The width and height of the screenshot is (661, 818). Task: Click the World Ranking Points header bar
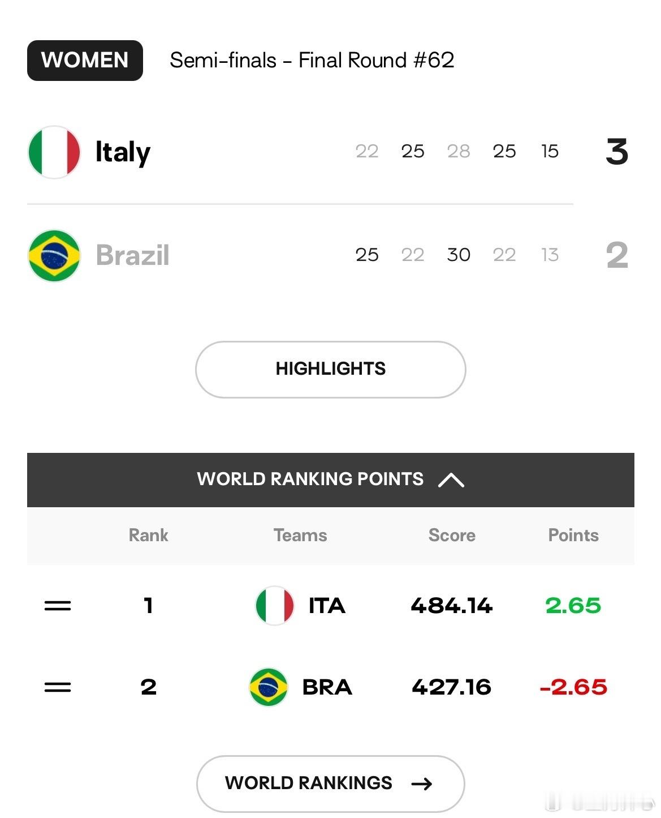pyautogui.click(x=331, y=479)
